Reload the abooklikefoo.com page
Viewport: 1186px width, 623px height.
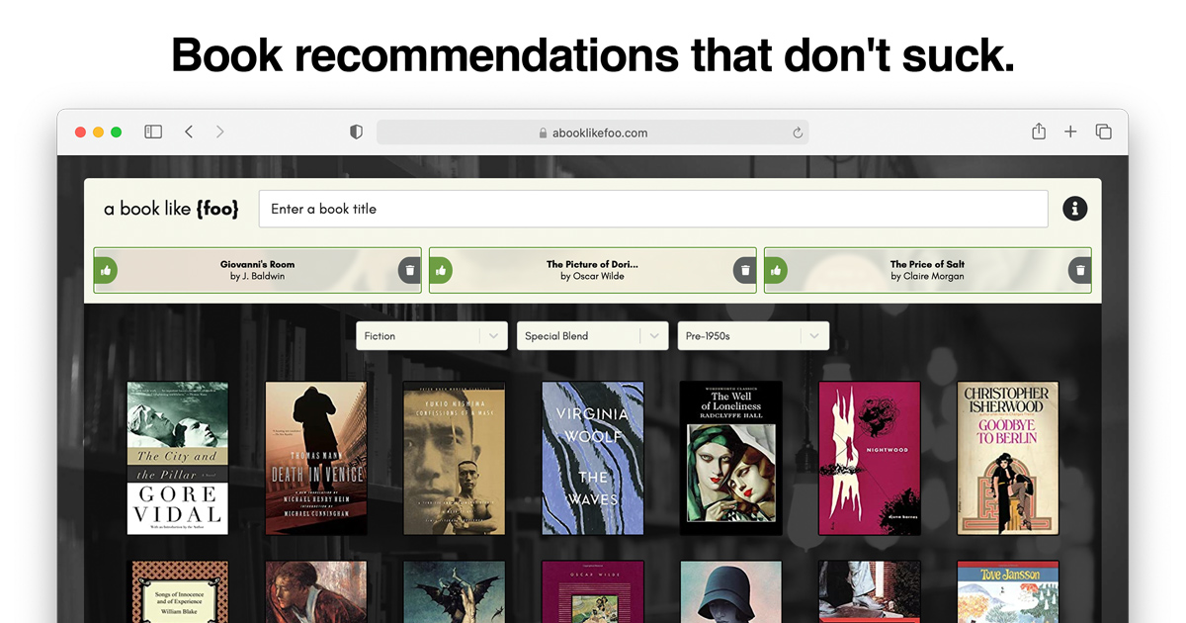pos(798,133)
